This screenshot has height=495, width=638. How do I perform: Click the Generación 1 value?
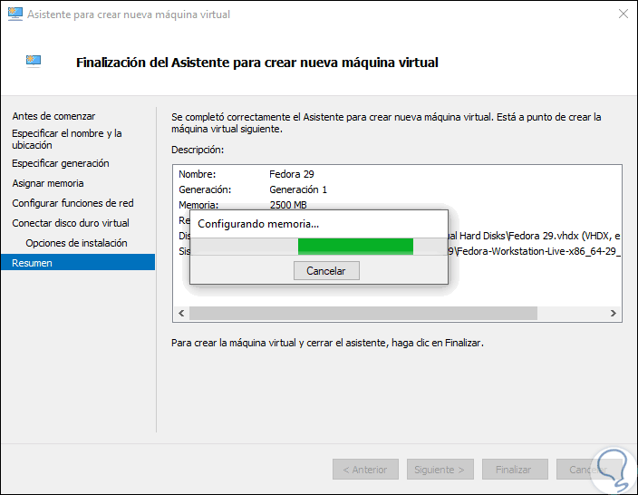[x=298, y=189]
